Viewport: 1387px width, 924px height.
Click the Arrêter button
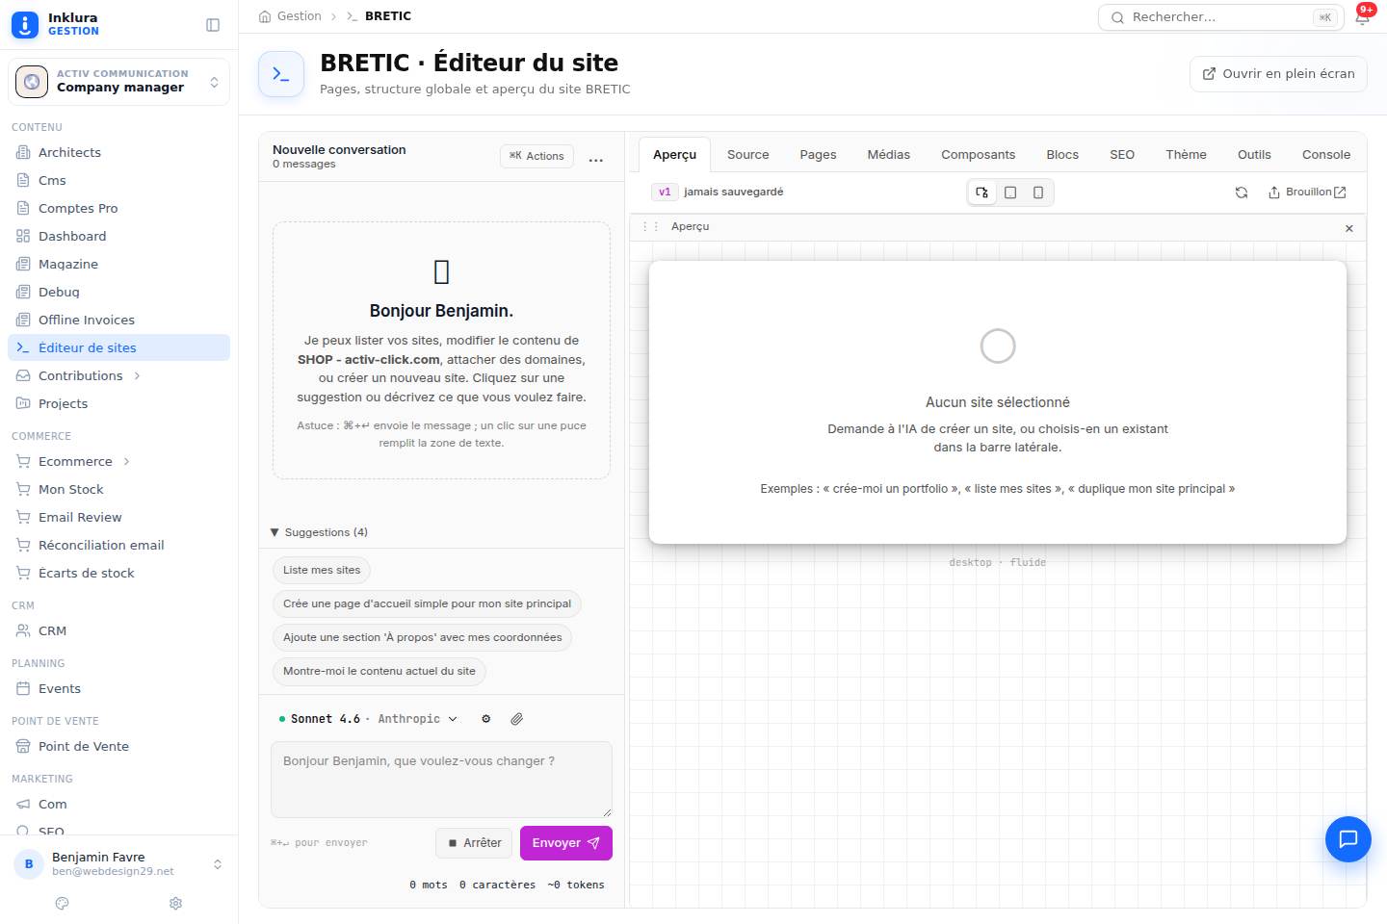[x=474, y=843]
